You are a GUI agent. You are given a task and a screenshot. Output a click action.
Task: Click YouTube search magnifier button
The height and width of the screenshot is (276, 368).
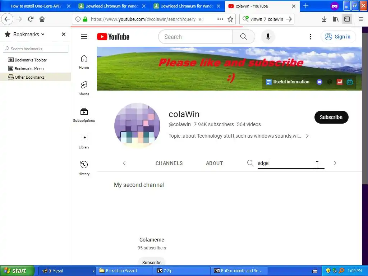[244, 37]
